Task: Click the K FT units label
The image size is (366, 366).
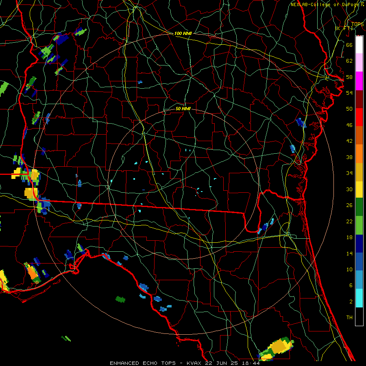Action: (344, 28)
